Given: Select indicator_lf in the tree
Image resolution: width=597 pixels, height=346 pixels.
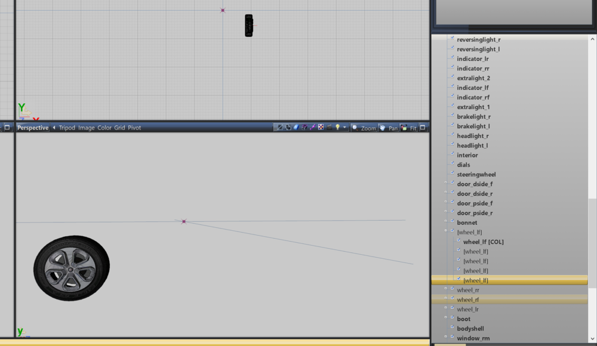Looking at the screenshot, I should [473, 88].
